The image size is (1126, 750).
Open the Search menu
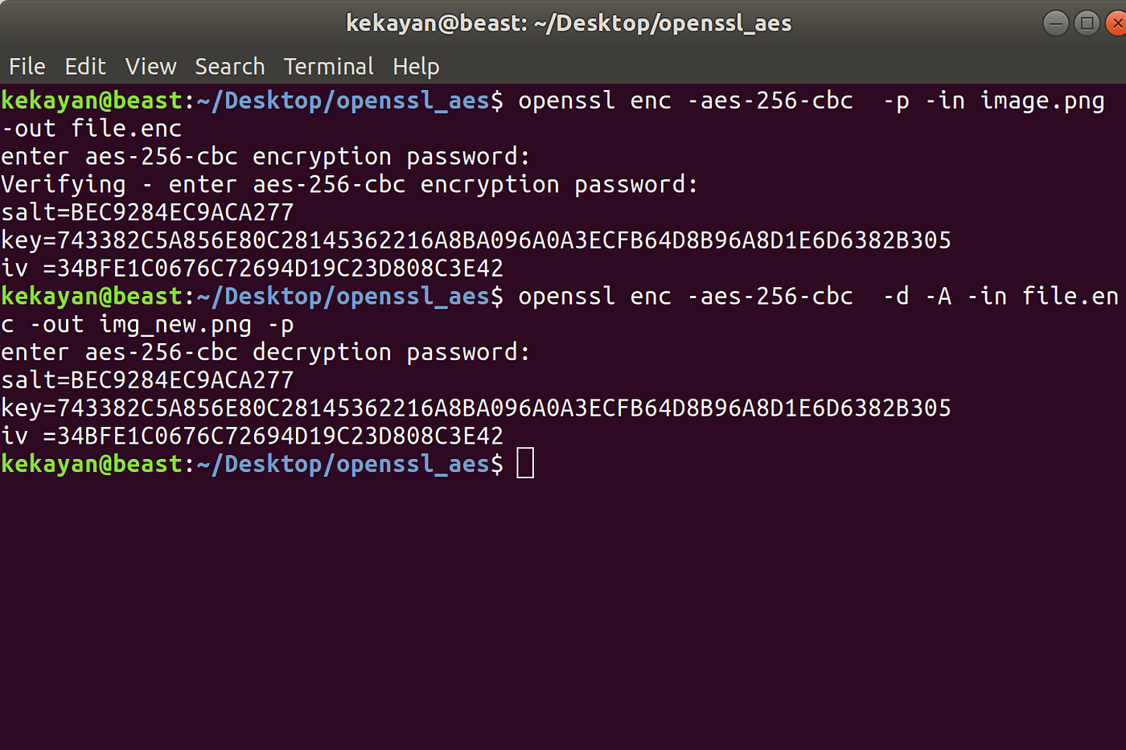tap(230, 66)
